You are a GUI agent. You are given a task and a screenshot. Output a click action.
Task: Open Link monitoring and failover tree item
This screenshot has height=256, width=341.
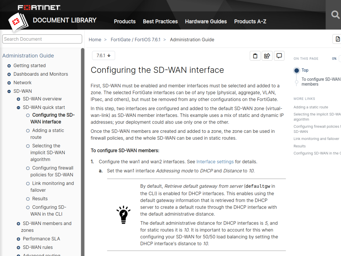point(52,186)
